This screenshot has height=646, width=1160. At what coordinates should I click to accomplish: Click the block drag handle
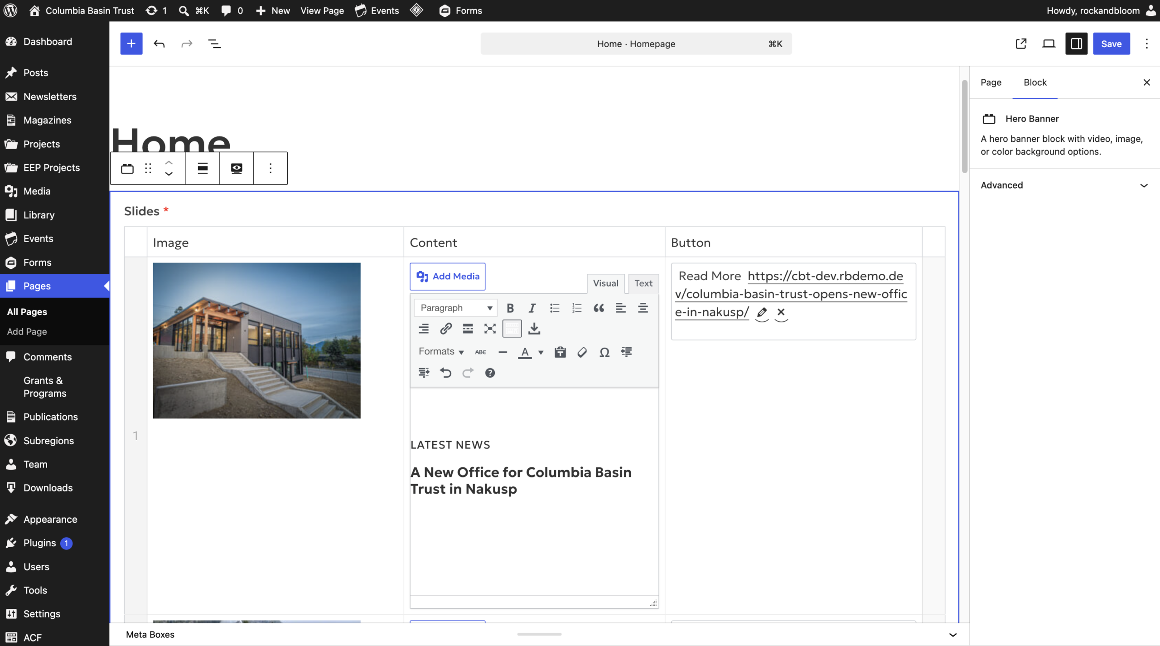point(148,169)
